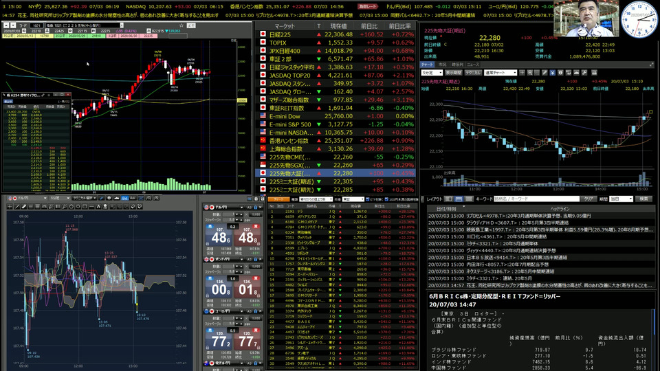
Task: Click the analog clock widget
Action: point(639,19)
